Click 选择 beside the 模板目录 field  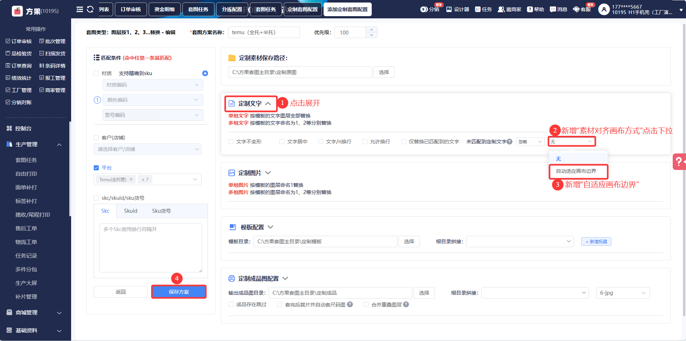pyautogui.click(x=409, y=241)
